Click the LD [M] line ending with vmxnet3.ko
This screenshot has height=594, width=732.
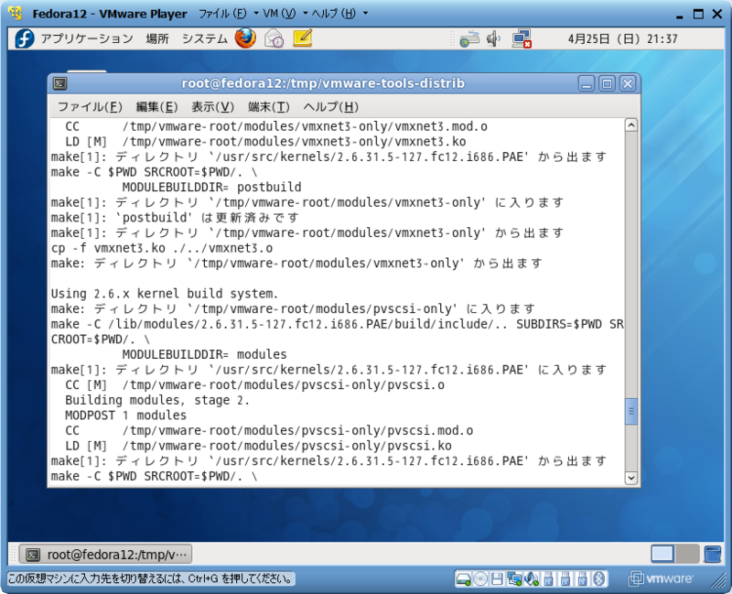[265, 142]
